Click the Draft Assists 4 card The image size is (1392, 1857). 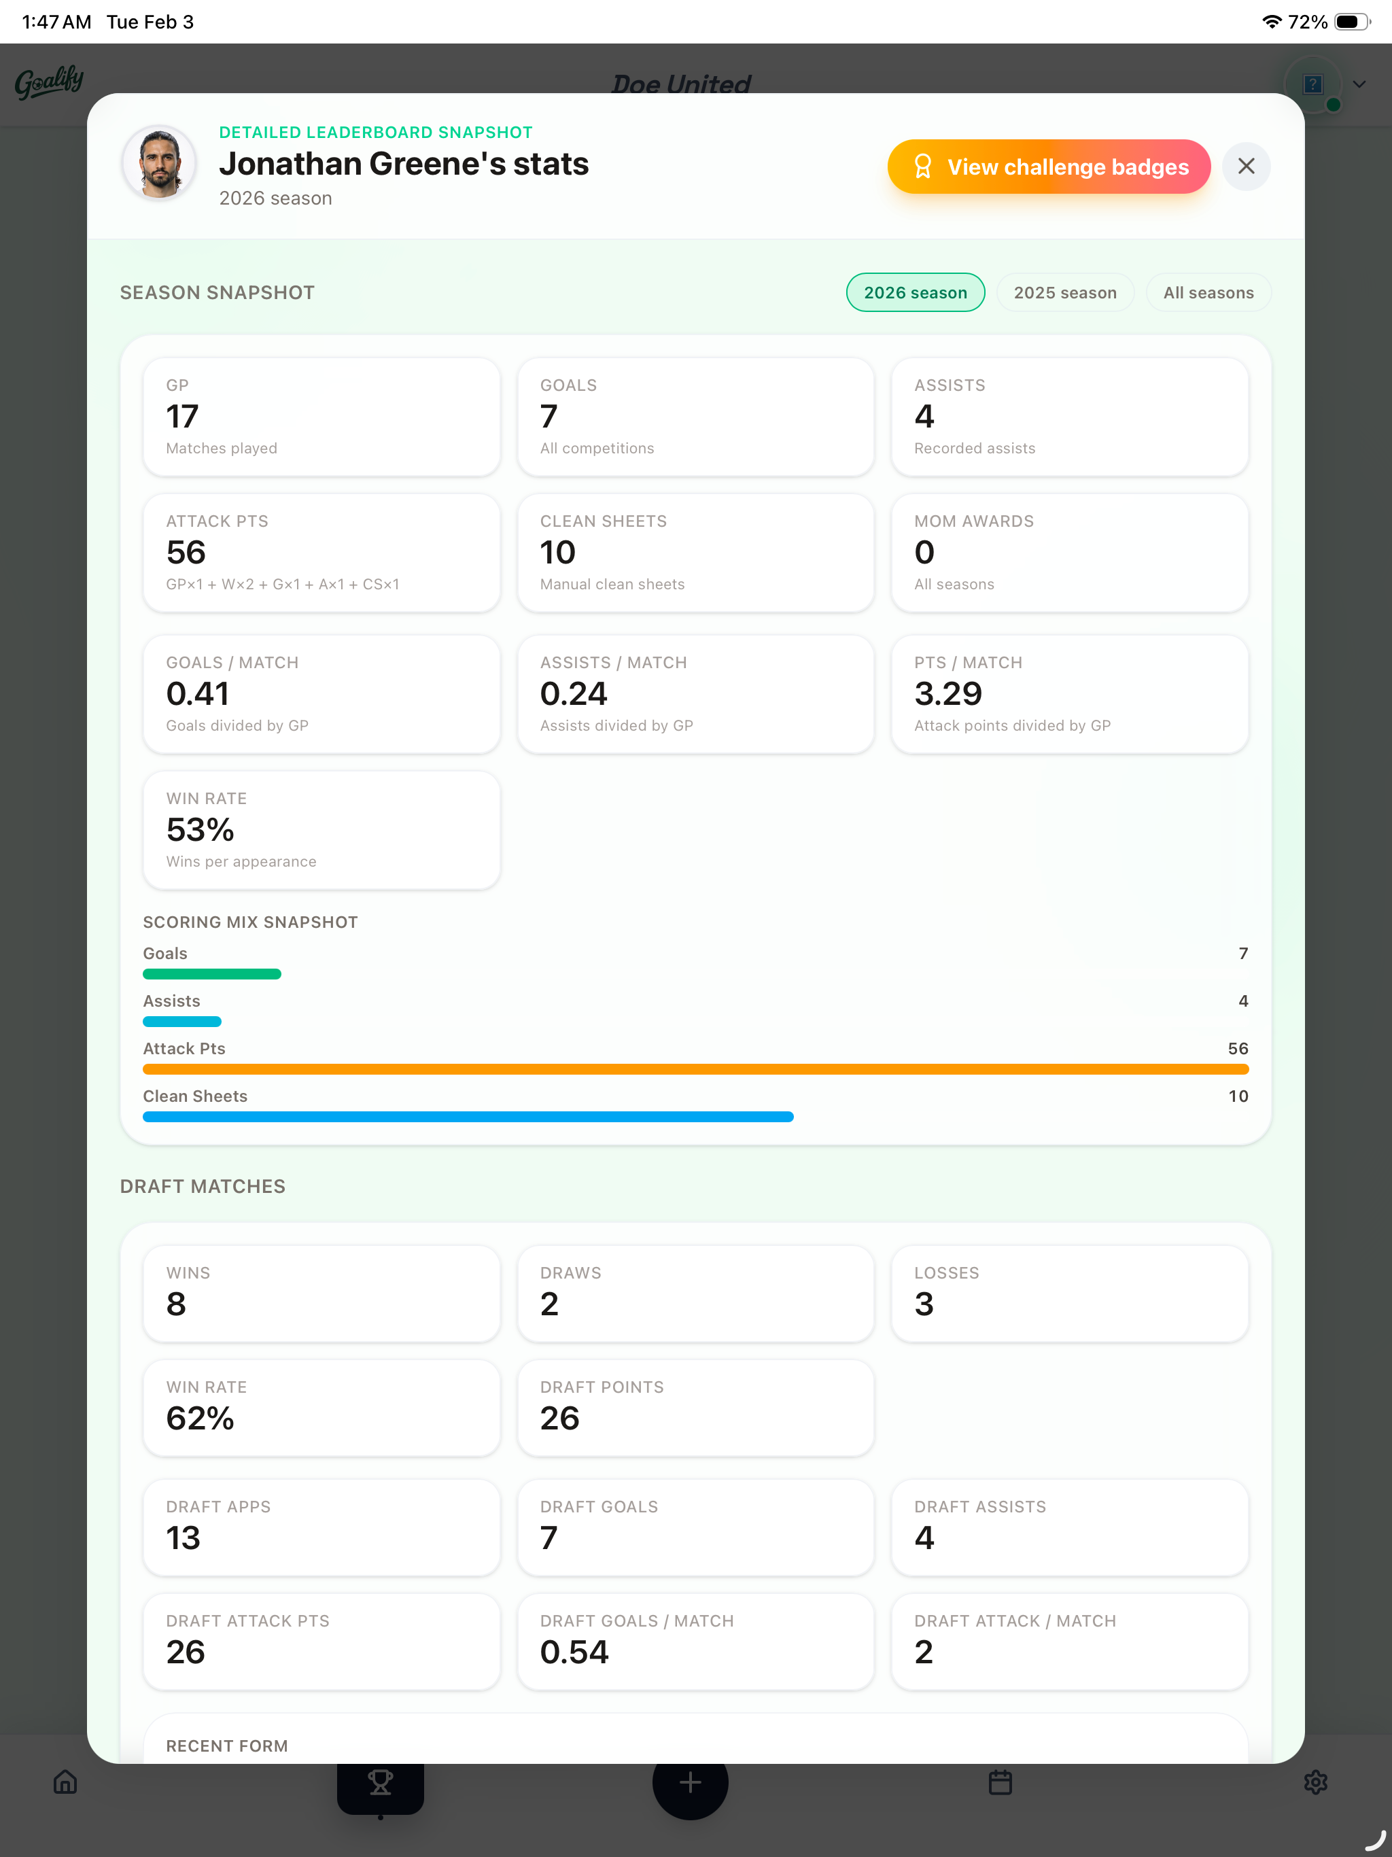(x=1070, y=1528)
